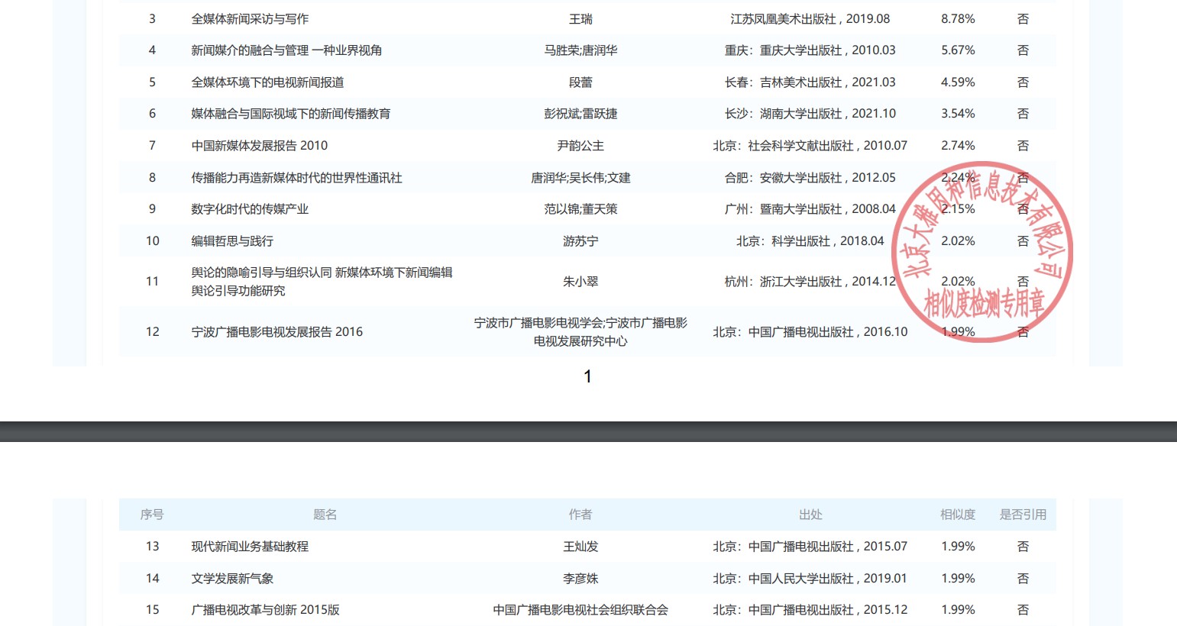Click the author name 李彦姝
The image size is (1177, 626).
580,579
